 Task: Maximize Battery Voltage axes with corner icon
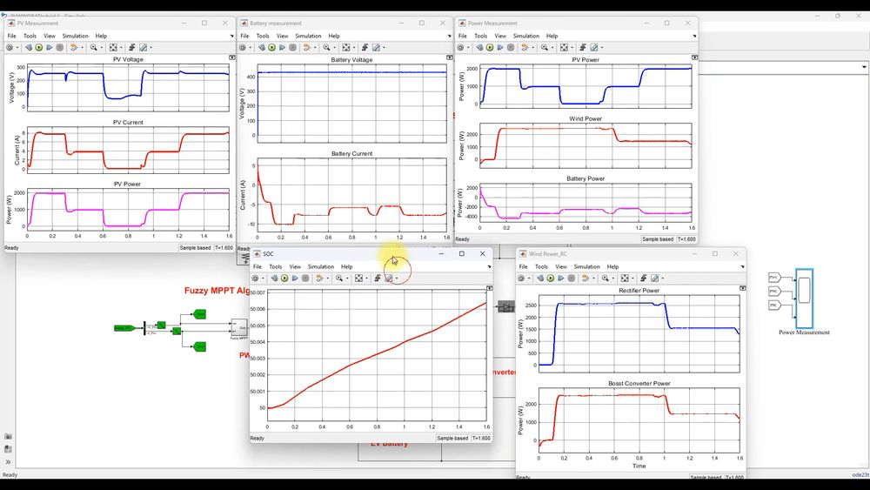[450, 57]
